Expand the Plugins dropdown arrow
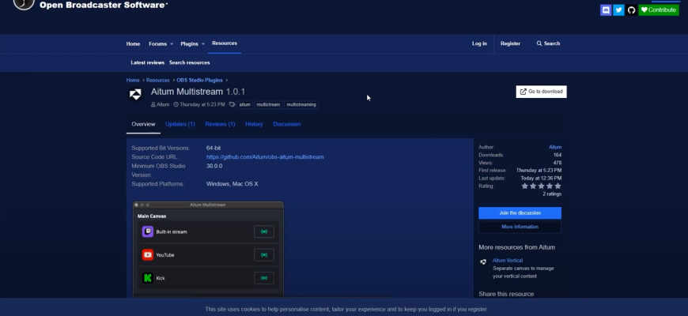 pyautogui.click(x=203, y=43)
